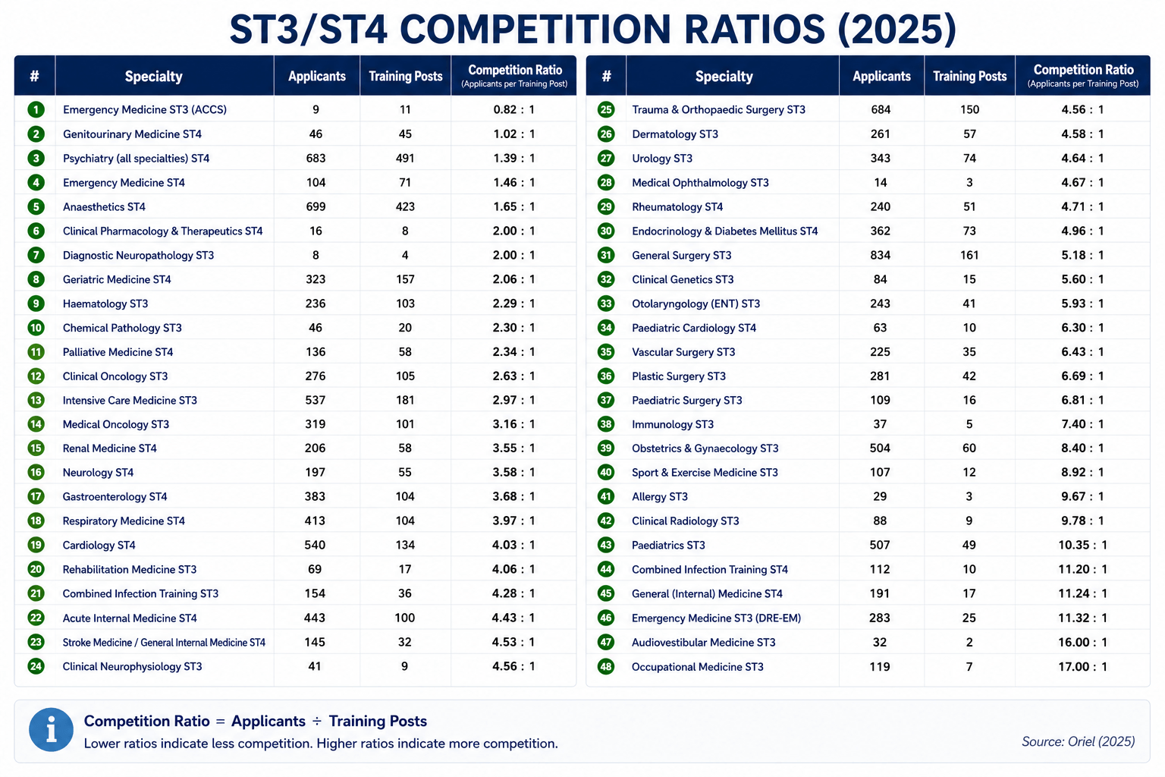
Task: Click Medical Ophthalmology ST3 entry
Action: click(x=700, y=183)
